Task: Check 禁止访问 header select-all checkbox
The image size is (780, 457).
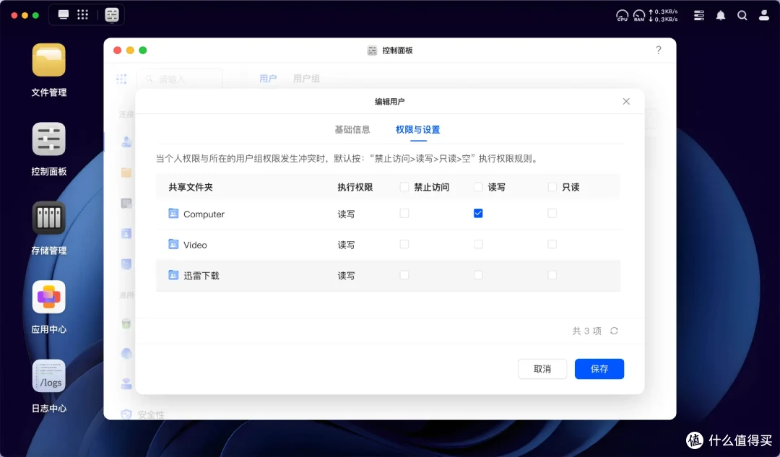Action: click(404, 187)
